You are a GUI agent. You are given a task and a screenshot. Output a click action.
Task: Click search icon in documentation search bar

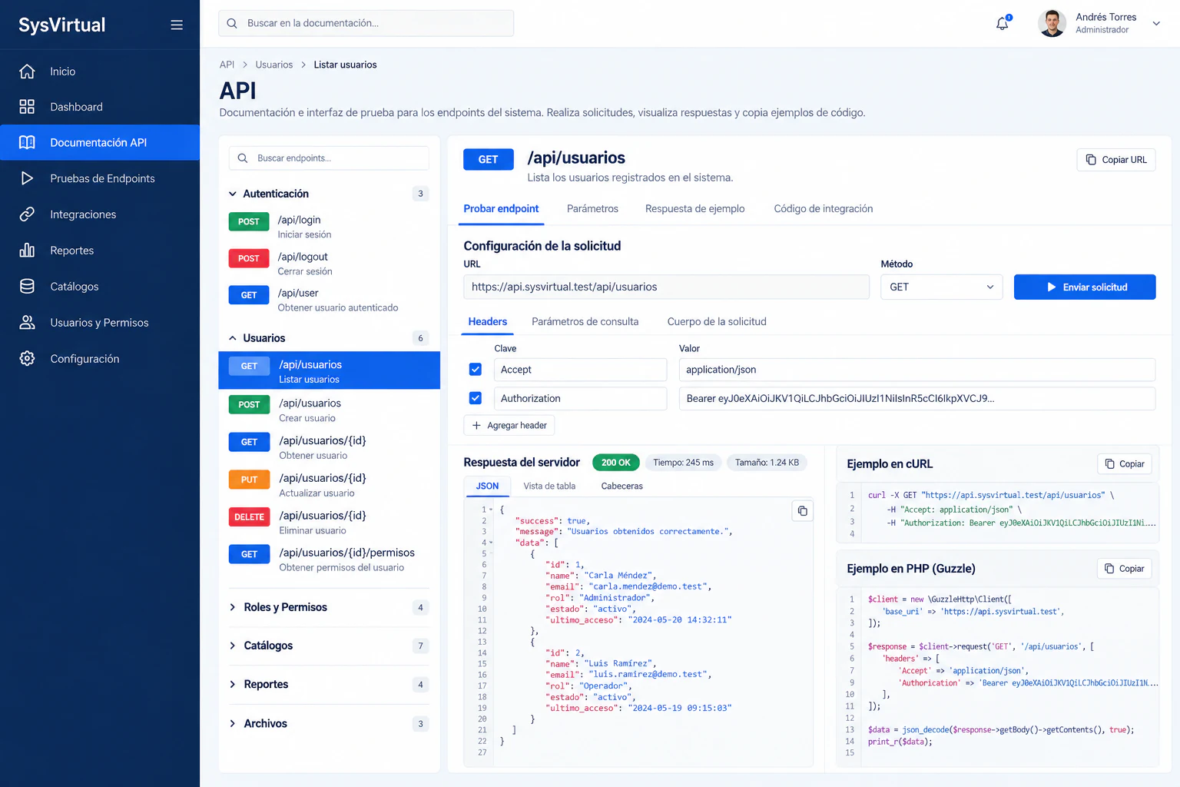tap(232, 24)
